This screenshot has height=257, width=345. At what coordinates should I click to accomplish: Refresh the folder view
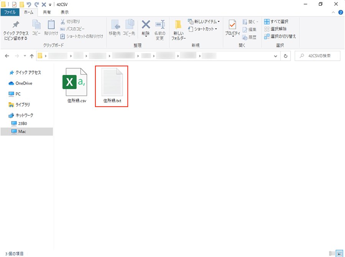point(286,56)
